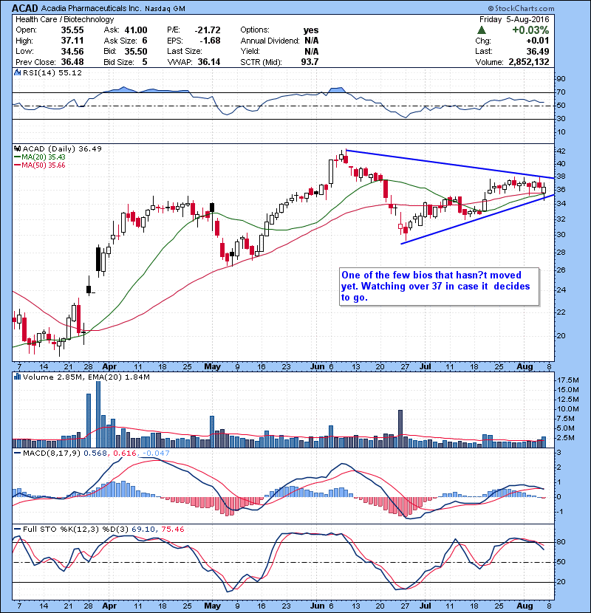This screenshot has height=613, width=591.
Task: Click the RSI indicator panel icon
Action: point(17,72)
